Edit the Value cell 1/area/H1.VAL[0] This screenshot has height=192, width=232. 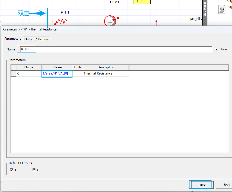(x=57, y=73)
